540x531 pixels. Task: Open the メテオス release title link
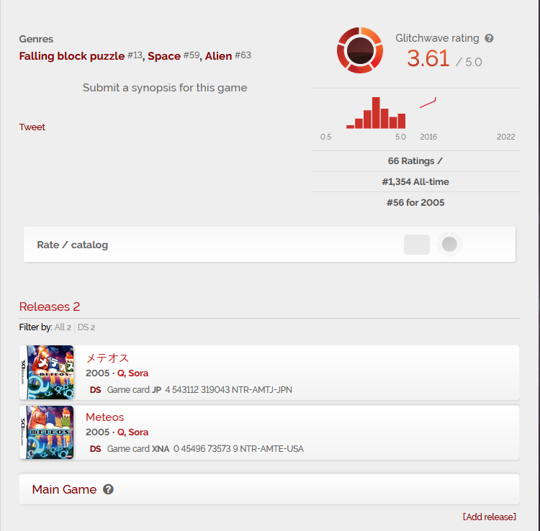tap(107, 358)
